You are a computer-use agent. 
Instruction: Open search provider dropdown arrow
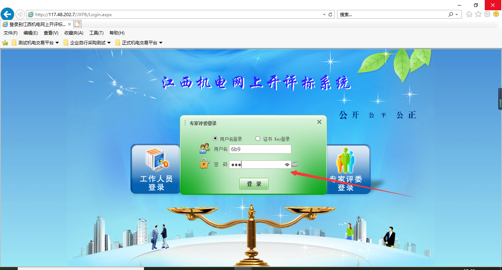click(x=457, y=15)
